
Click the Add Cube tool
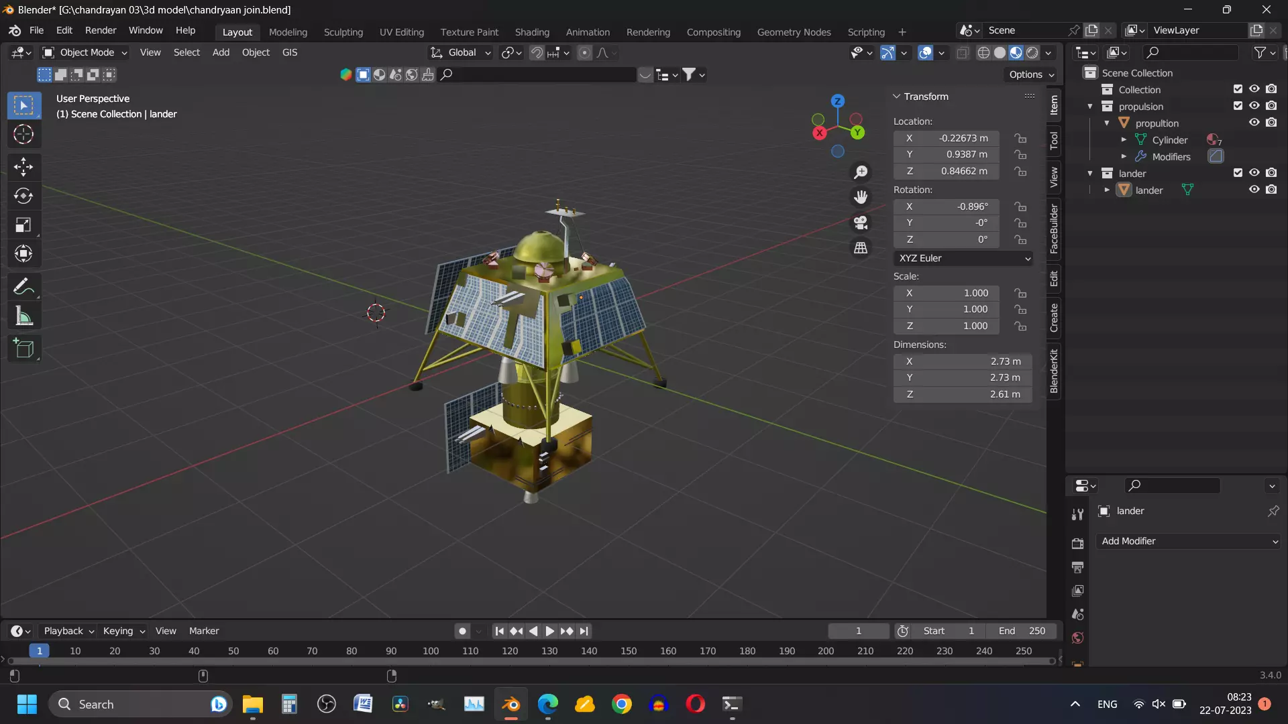point(23,349)
